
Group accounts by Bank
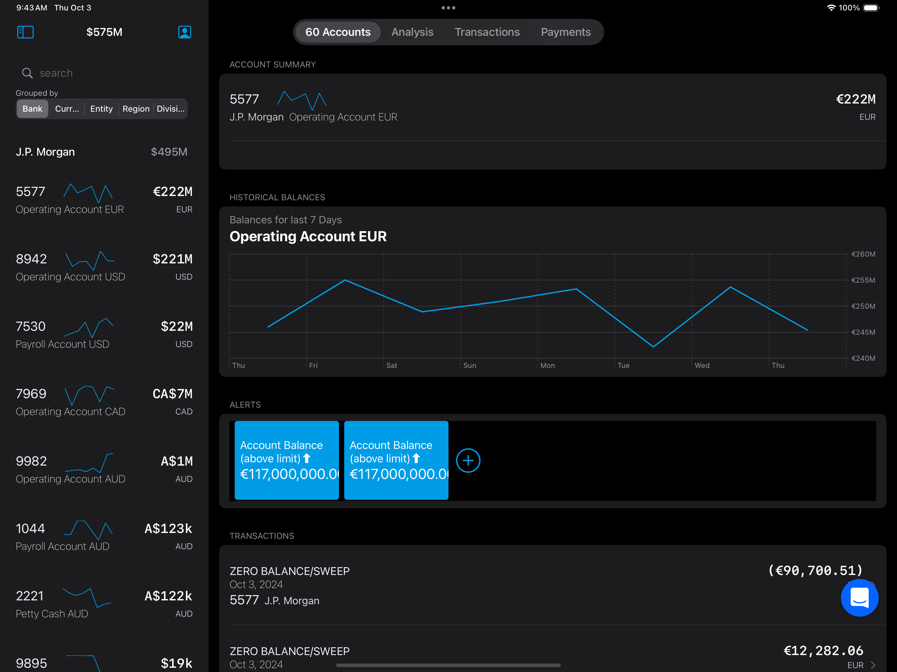tap(33, 108)
